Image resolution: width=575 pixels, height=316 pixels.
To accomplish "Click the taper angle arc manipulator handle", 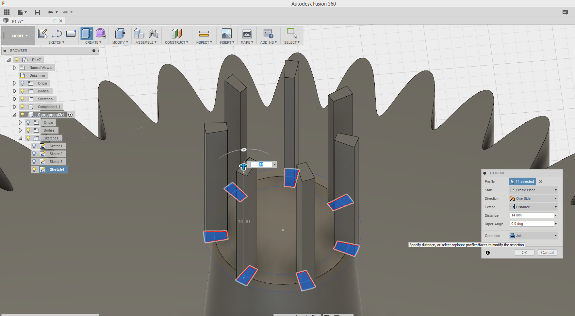I will coord(244,150).
